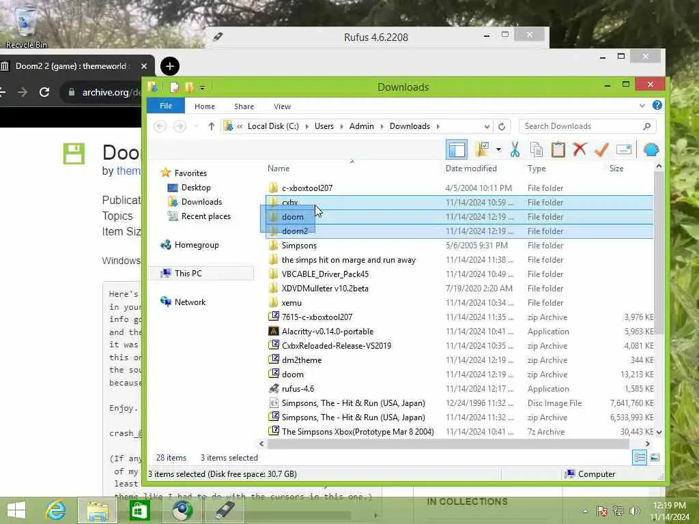699x524 pixels.
Task: Select the XDVDMulleter v10.2beta folder
Action: tap(325, 289)
